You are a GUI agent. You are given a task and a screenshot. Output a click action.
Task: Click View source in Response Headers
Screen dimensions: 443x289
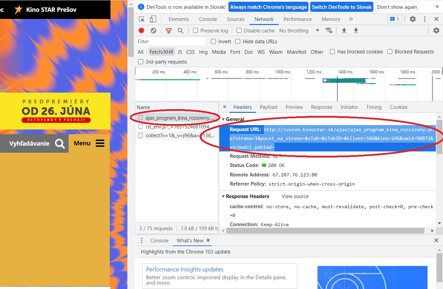(295, 196)
